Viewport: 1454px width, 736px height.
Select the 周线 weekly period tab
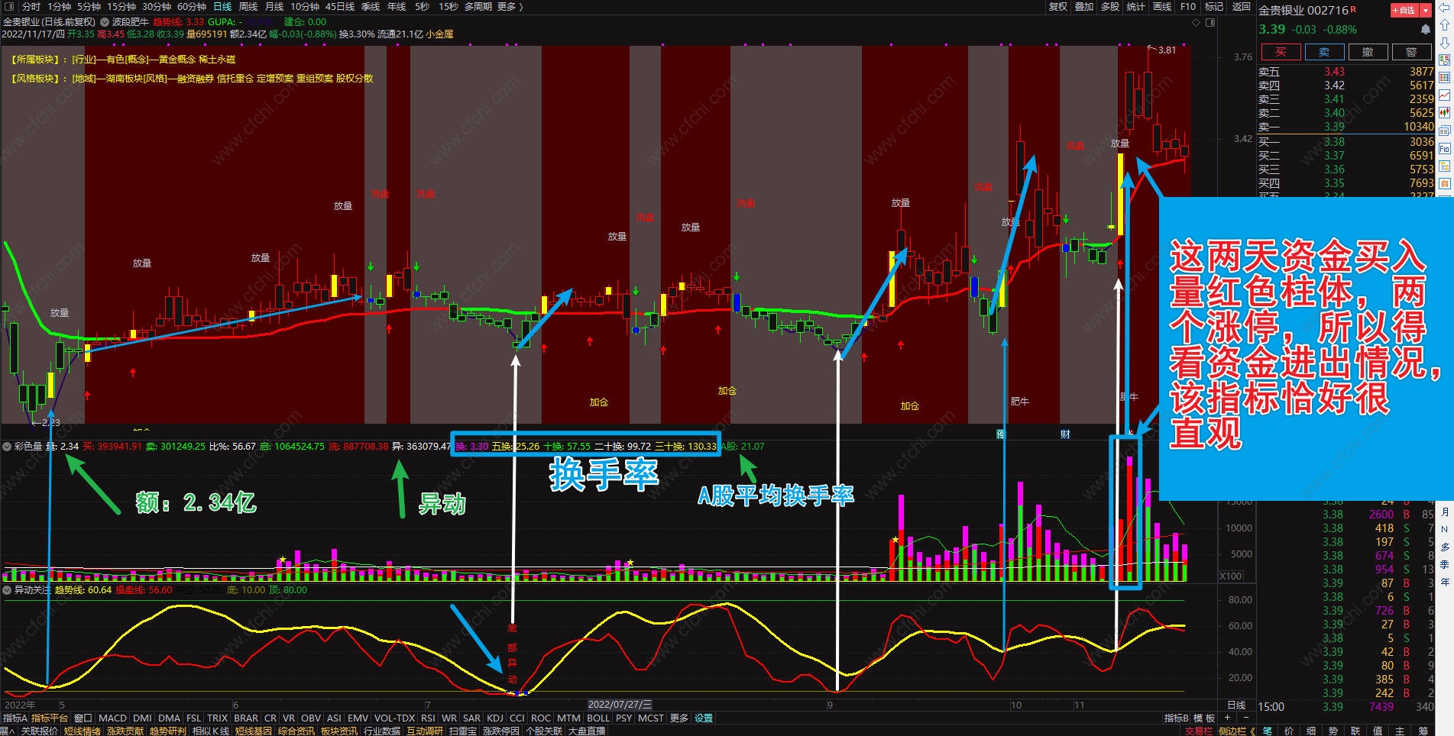(248, 7)
